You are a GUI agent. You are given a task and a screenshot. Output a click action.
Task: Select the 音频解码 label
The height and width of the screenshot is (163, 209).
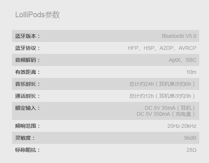click(27, 60)
